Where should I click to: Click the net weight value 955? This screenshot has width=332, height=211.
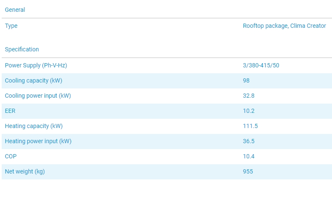tap(248, 171)
